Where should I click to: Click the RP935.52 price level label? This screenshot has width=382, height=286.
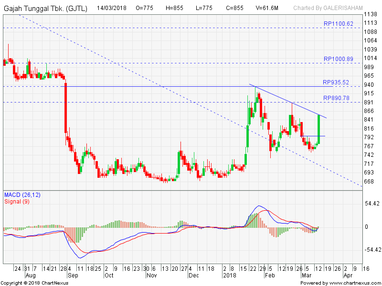pos(336,82)
